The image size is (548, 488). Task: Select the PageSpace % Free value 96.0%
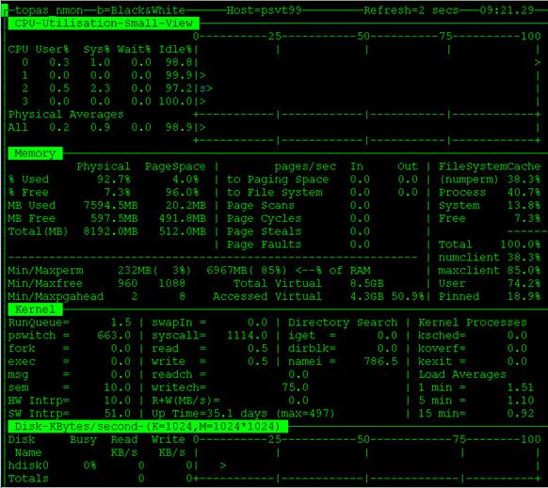tap(182, 193)
